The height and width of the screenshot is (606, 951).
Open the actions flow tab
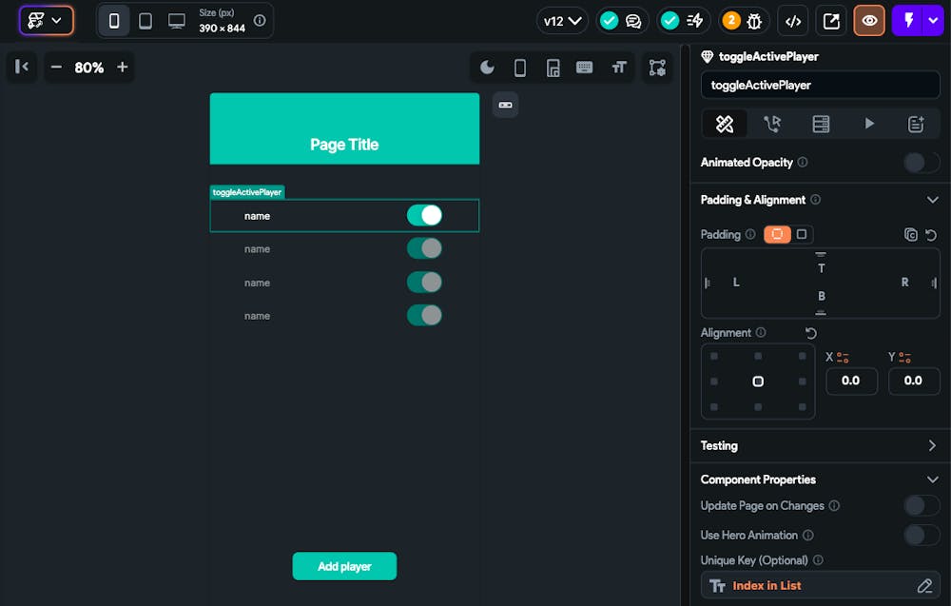772,125
